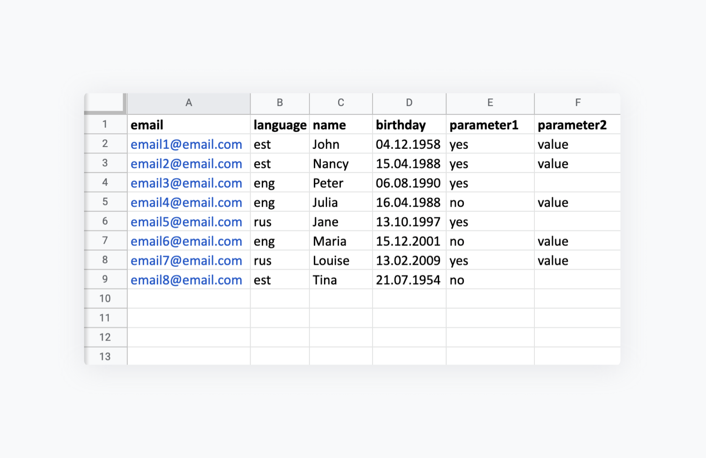Select empty parameter2 cell in Peter's row

click(577, 183)
